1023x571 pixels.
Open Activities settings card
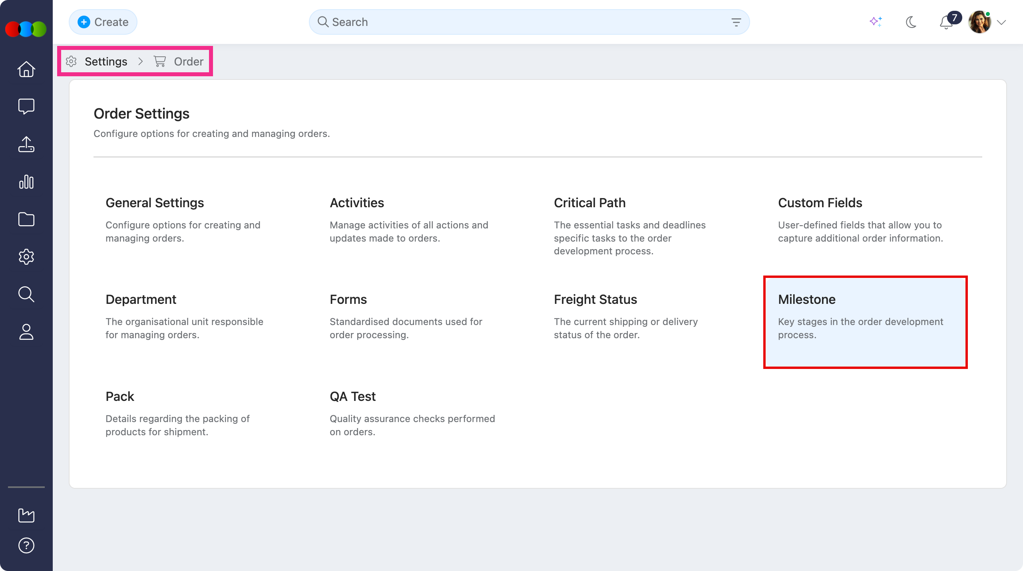(x=417, y=226)
